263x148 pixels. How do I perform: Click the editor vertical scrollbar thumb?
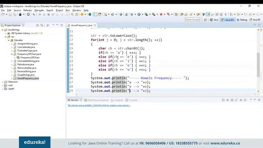(258, 65)
